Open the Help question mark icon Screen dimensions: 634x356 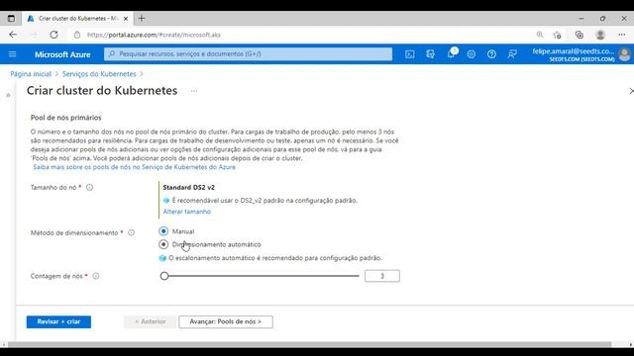pyautogui.click(x=491, y=54)
